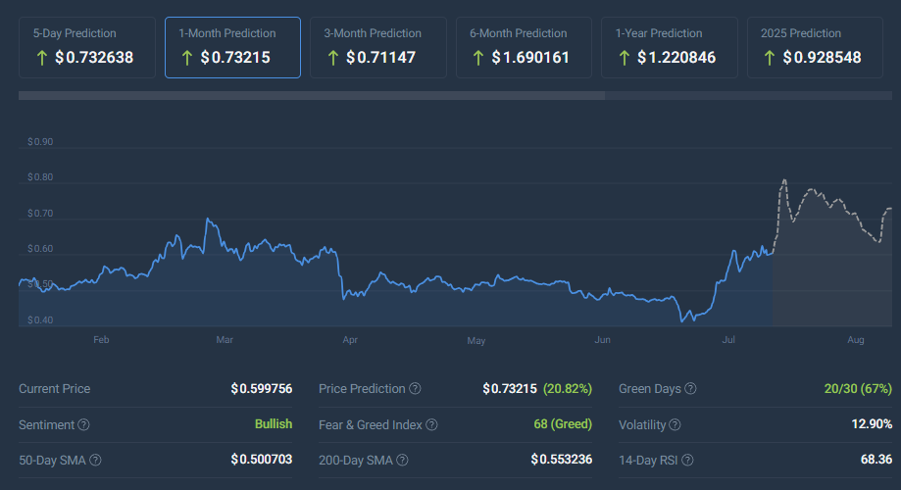This screenshot has height=490, width=901.
Task: Click the Aug label on the chart axis
Action: click(856, 339)
